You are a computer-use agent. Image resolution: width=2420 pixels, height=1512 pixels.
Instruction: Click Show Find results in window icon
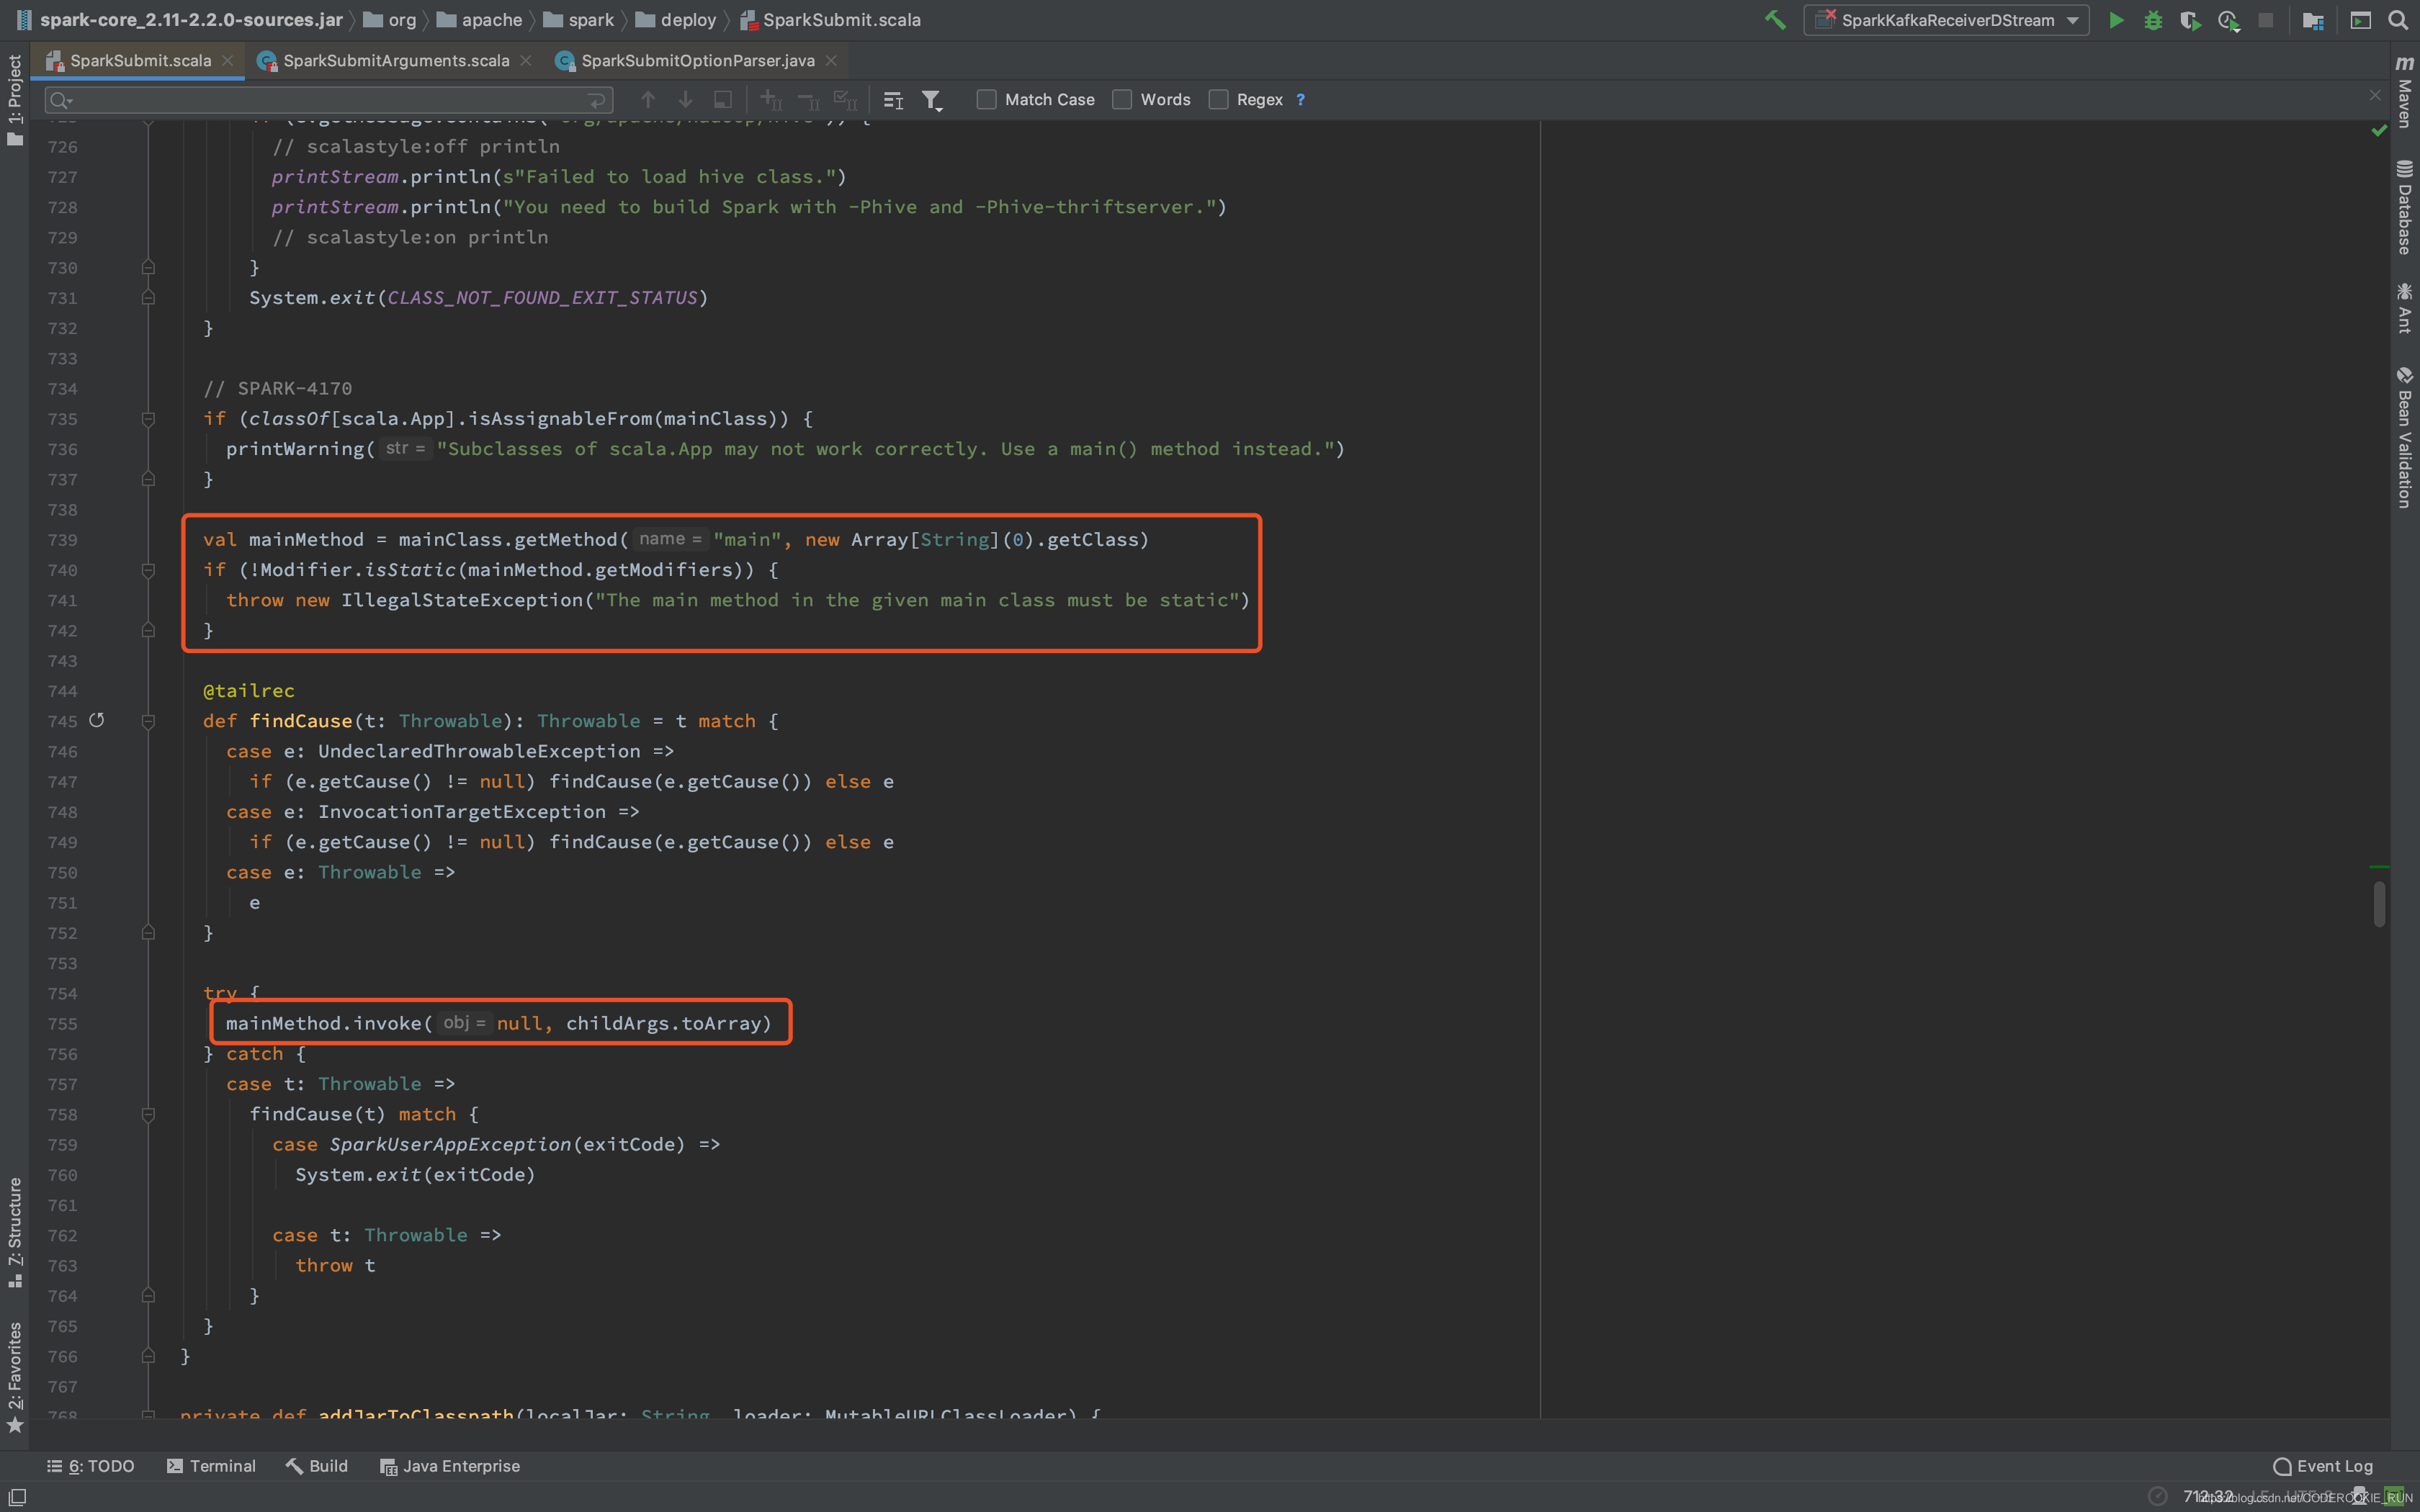click(722, 100)
